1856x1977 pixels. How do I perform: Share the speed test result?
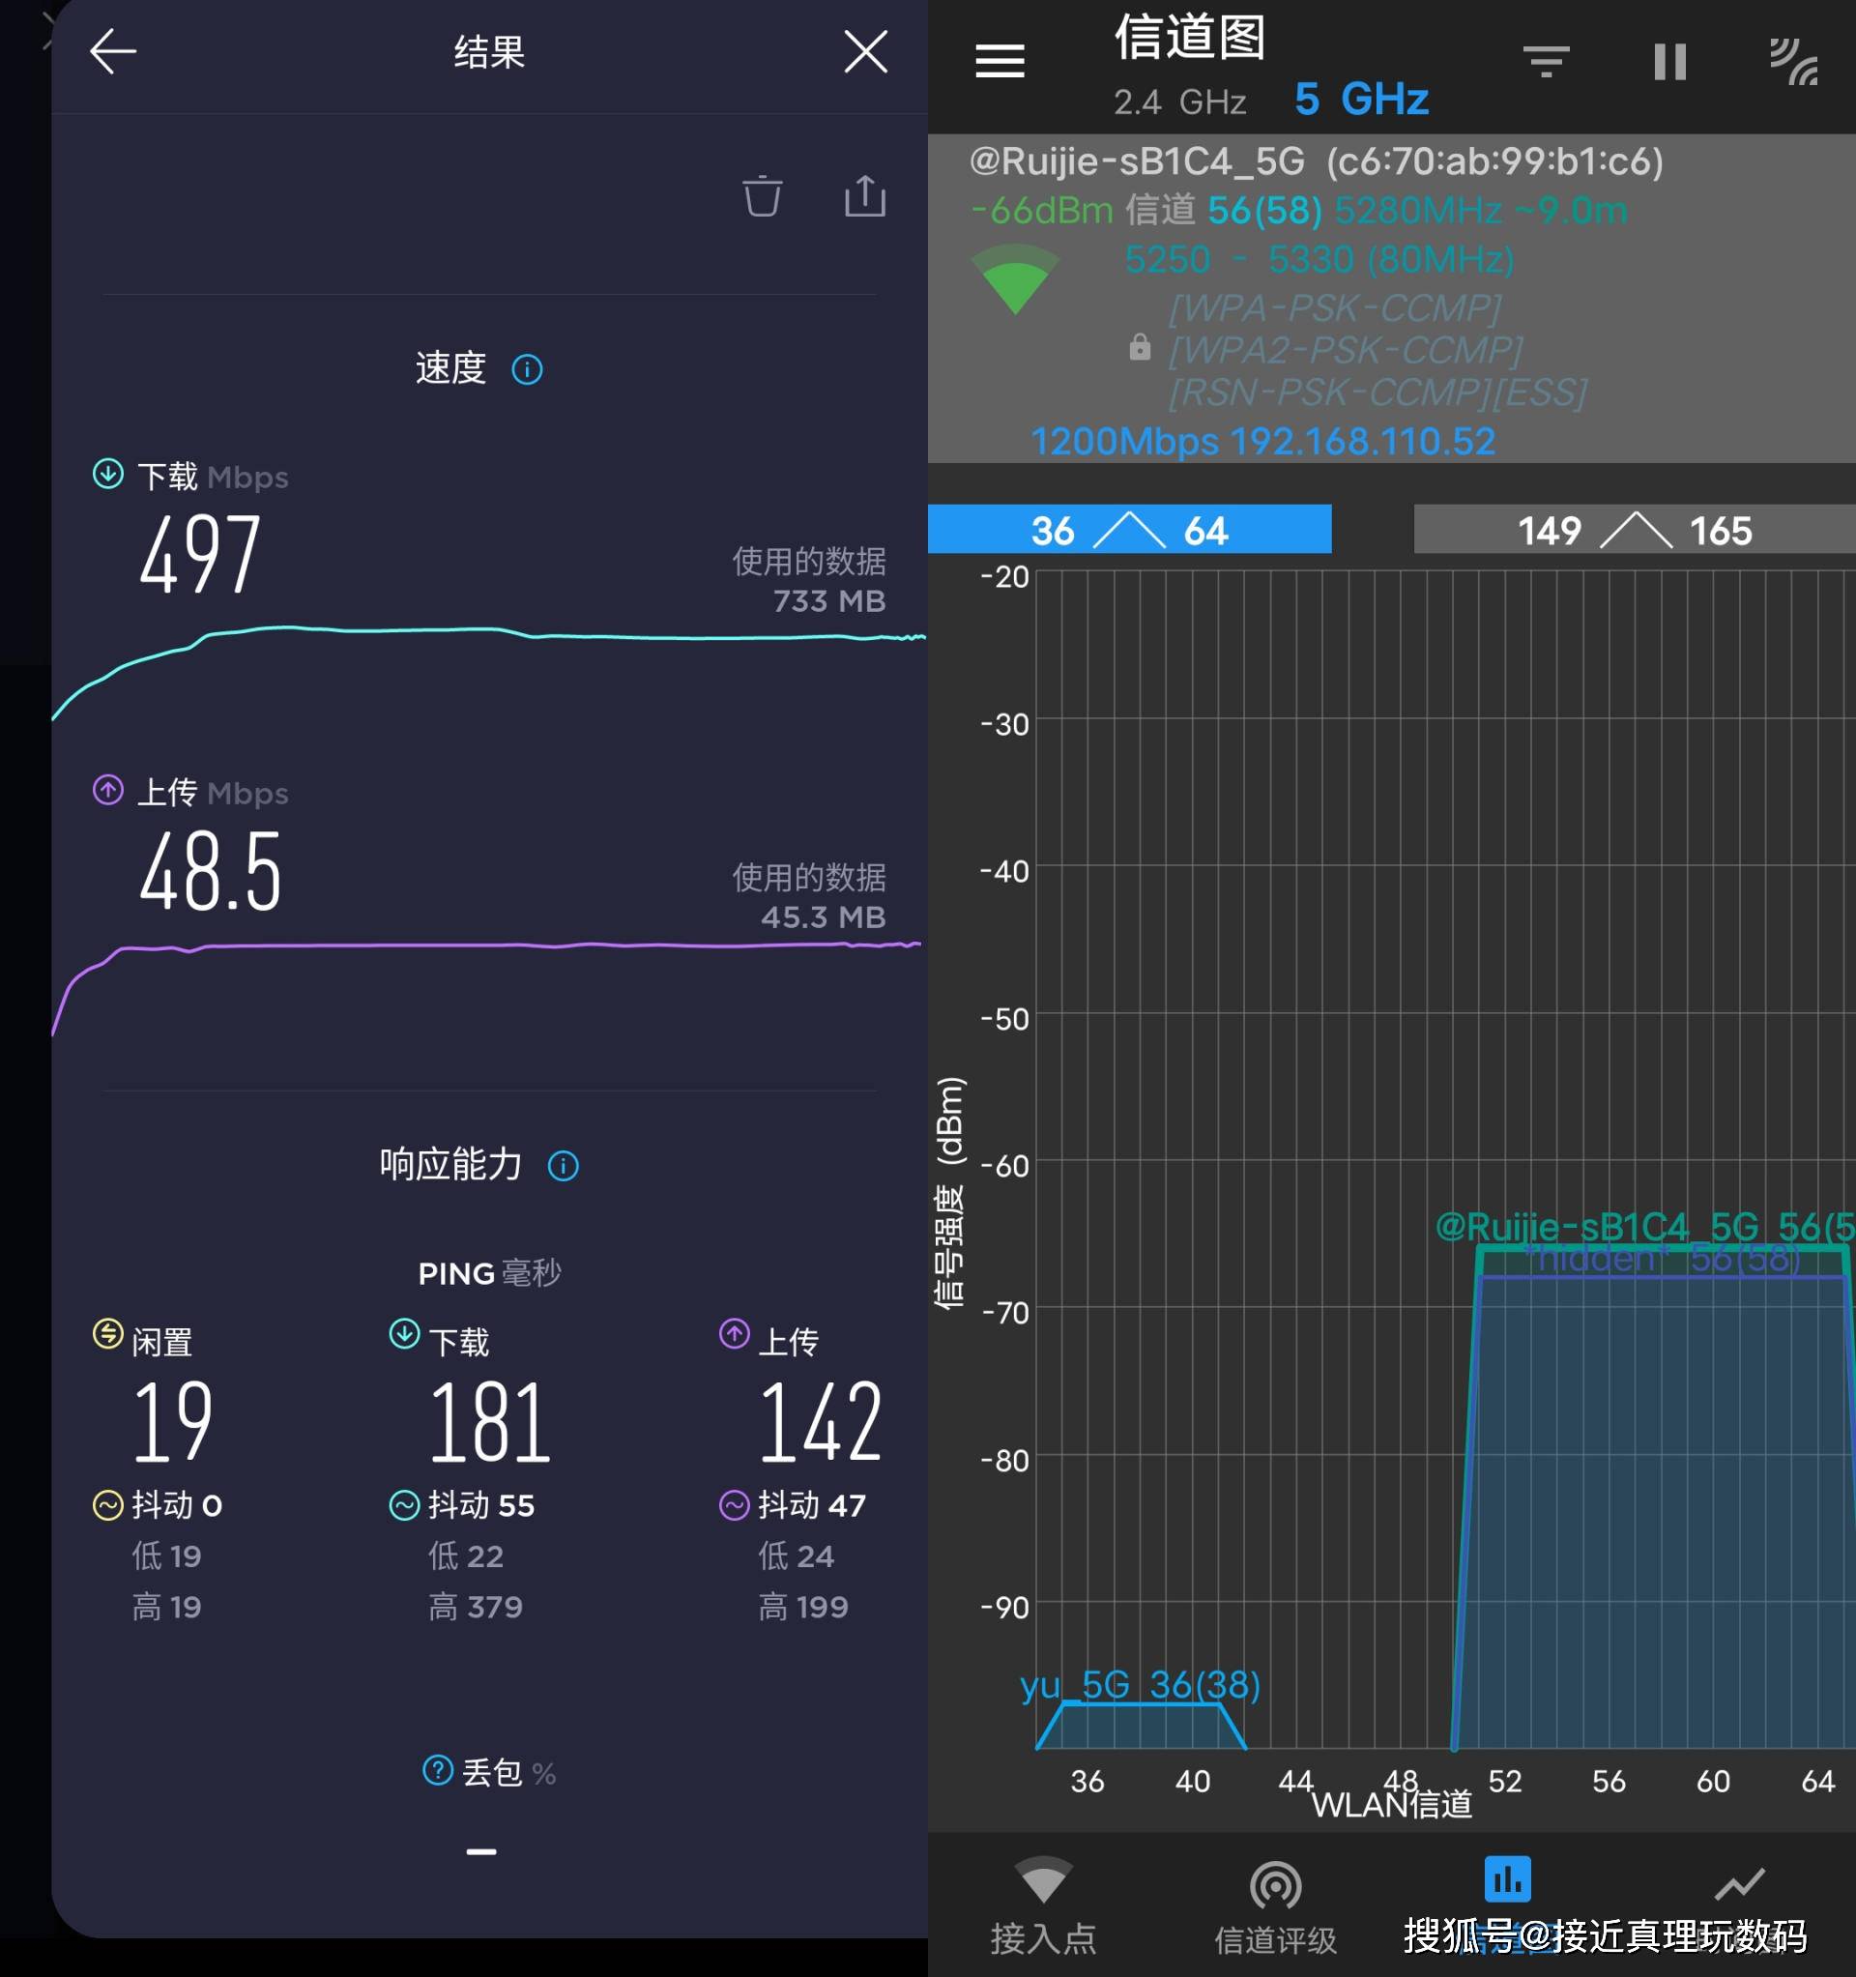[x=864, y=196]
